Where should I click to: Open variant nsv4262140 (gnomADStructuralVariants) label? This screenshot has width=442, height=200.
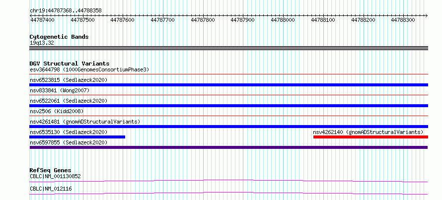pyautogui.click(x=368, y=132)
